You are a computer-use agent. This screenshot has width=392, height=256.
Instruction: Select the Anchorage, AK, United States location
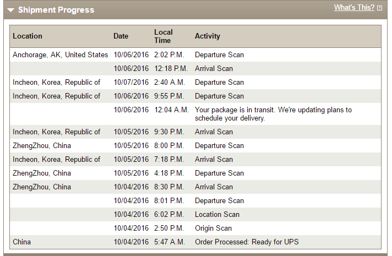click(x=60, y=55)
